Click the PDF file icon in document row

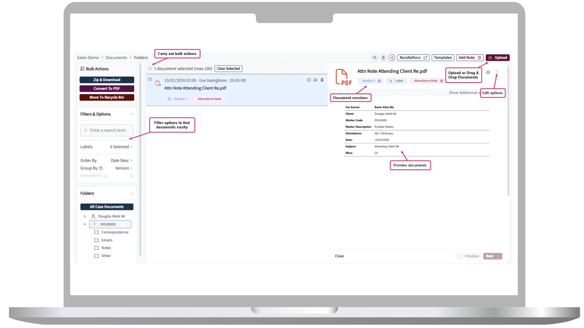(x=158, y=83)
